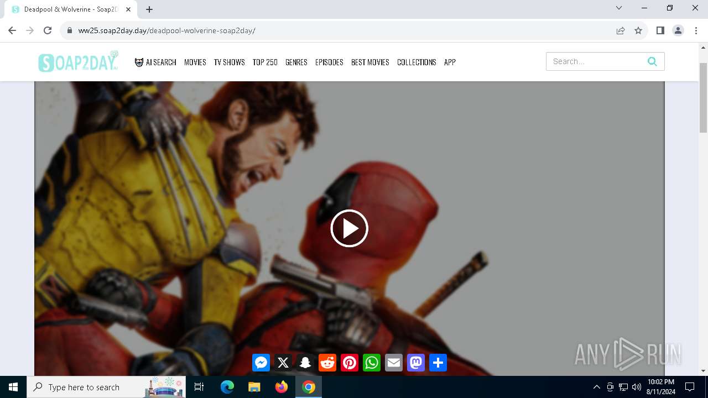The height and width of the screenshot is (398, 708).
Task: Play the Deadpool & Wolverine video
Action: (349, 228)
